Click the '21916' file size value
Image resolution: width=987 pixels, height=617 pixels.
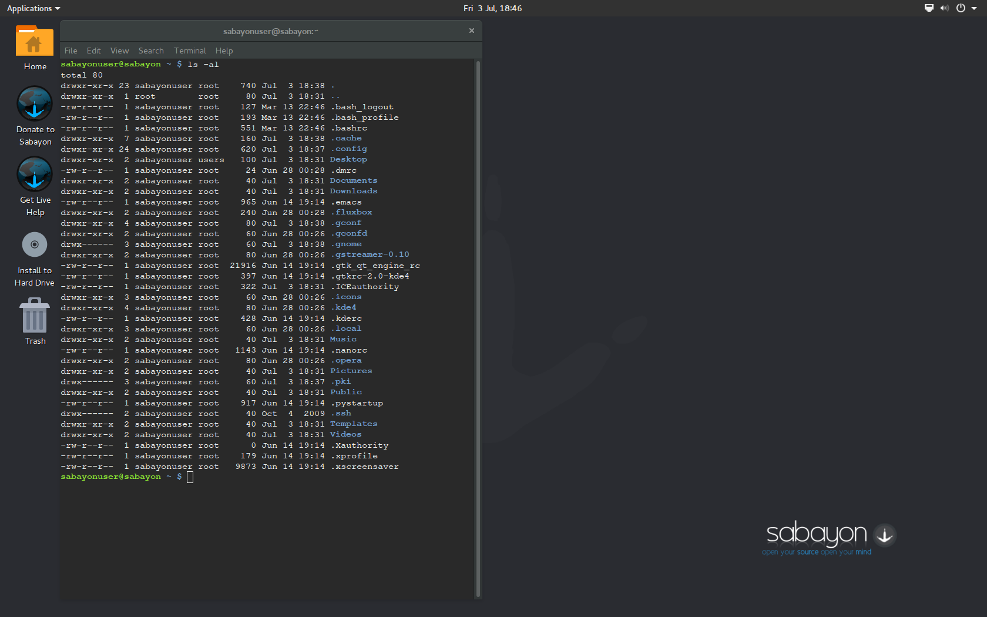[x=243, y=266]
